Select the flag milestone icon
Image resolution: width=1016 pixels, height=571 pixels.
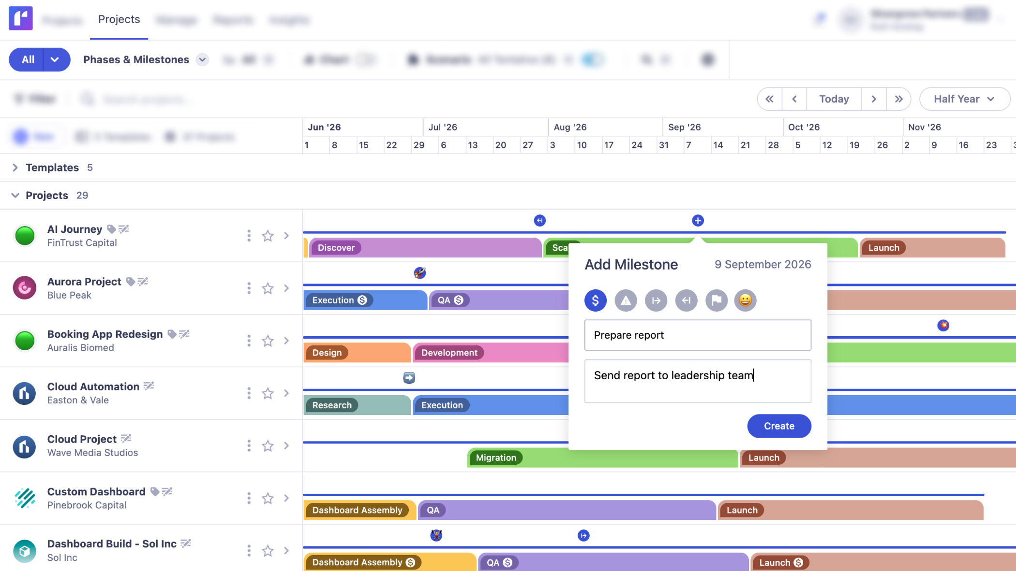pos(717,300)
